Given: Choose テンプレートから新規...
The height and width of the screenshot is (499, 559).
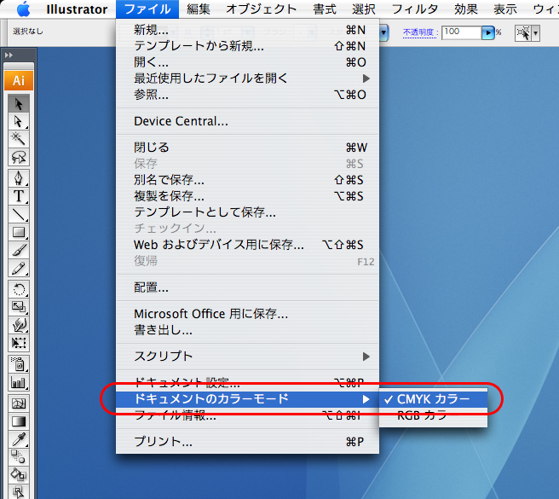Looking at the screenshot, I should tap(247, 46).
